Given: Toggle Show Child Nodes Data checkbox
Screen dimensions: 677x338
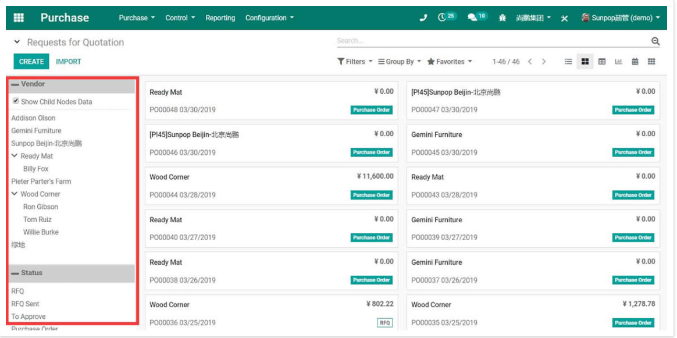Looking at the screenshot, I should (x=16, y=101).
